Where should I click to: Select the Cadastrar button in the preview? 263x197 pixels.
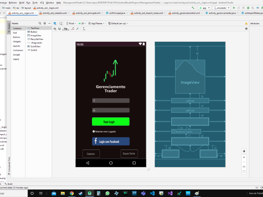[x=91, y=154]
